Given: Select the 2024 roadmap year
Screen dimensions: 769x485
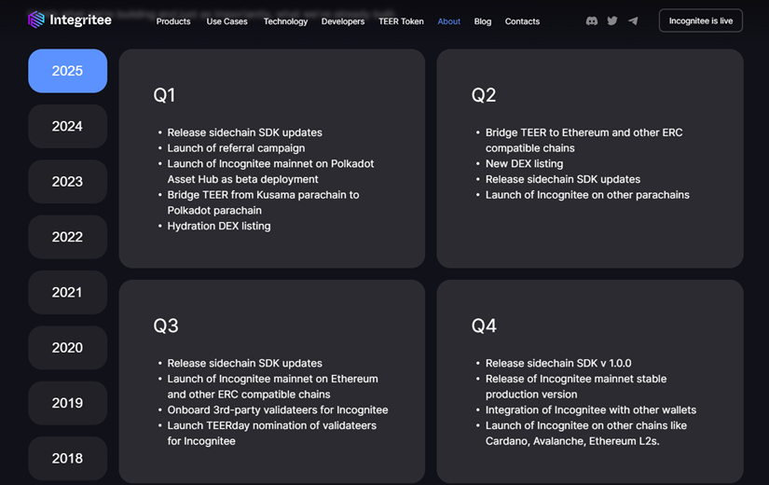Looking at the screenshot, I should (68, 126).
